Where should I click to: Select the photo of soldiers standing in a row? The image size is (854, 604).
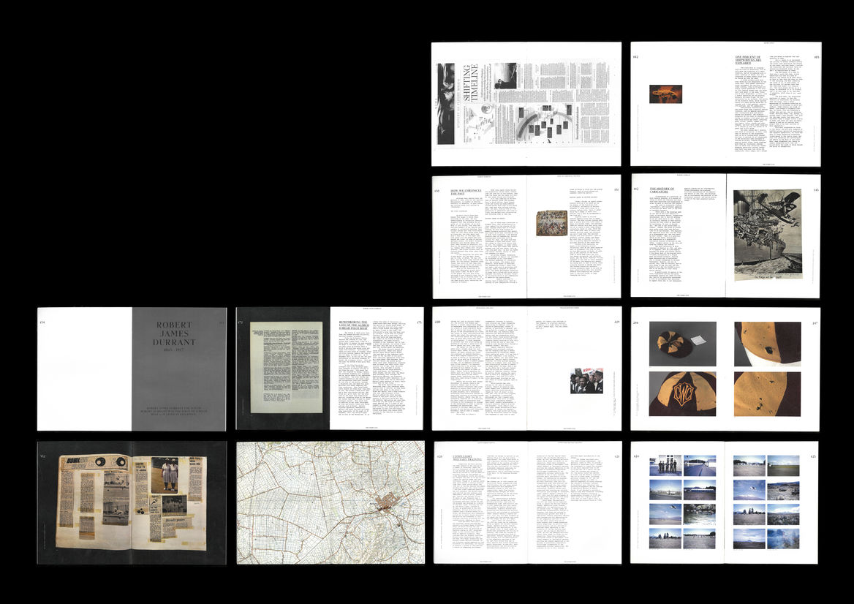(665, 465)
